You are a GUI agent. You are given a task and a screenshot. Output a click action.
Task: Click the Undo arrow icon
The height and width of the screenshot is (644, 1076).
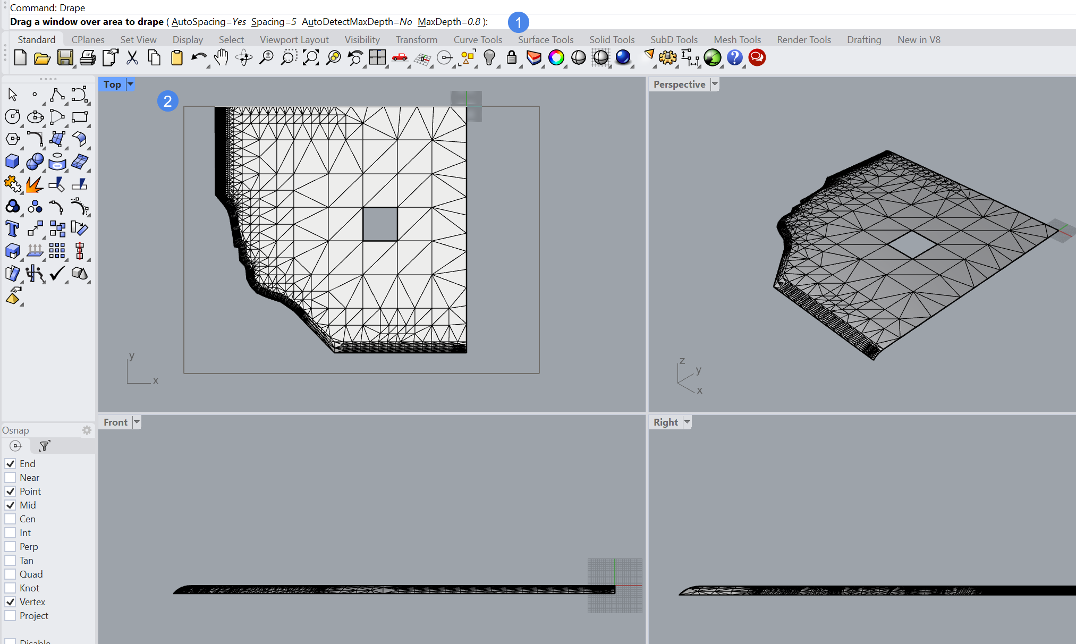pos(199,58)
